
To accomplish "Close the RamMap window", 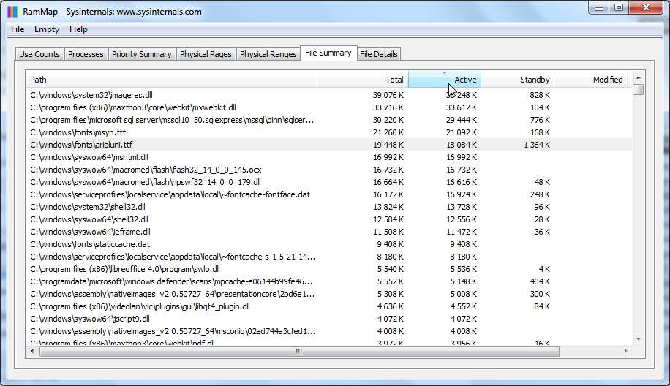I will pos(646,8).
